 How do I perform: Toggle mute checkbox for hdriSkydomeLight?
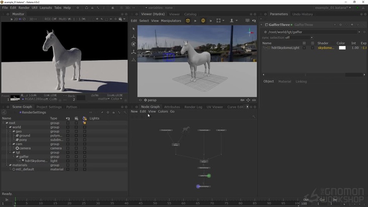coord(304,48)
